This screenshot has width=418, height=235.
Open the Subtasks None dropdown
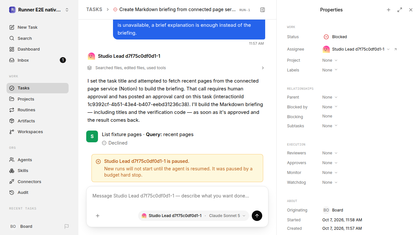pyautogui.click(x=330, y=126)
